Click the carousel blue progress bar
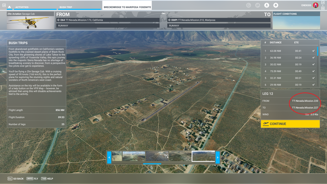This screenshot has width=327, height=184. pos(152,164)
